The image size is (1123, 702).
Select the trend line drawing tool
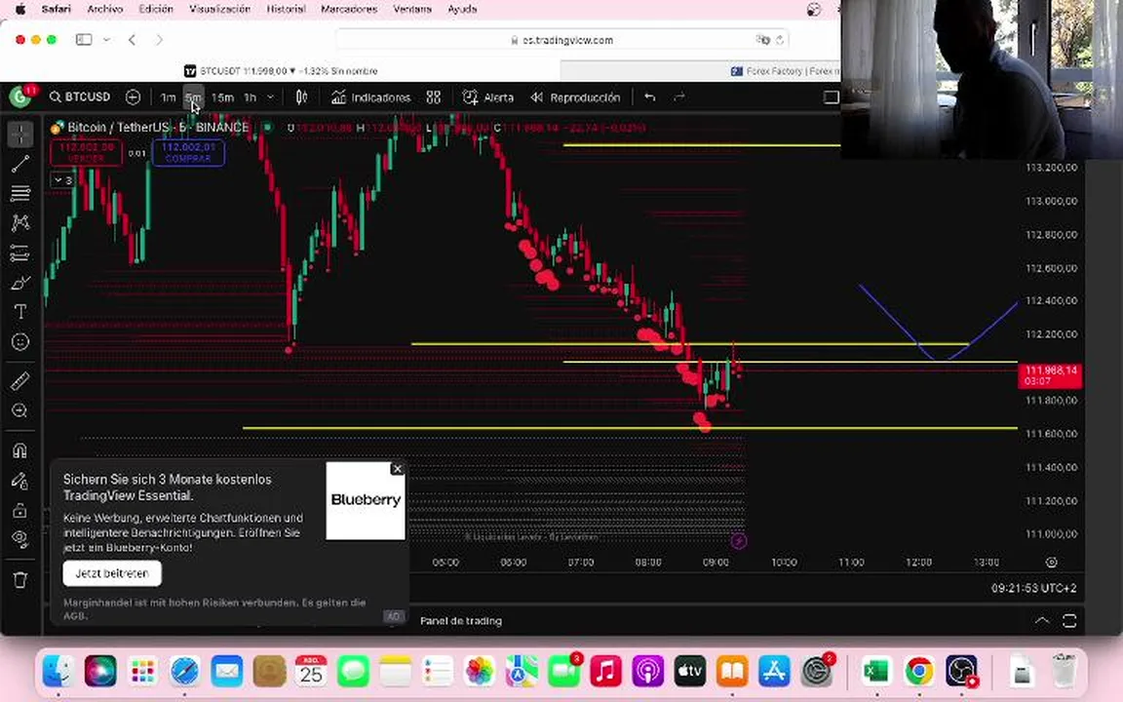20,164
